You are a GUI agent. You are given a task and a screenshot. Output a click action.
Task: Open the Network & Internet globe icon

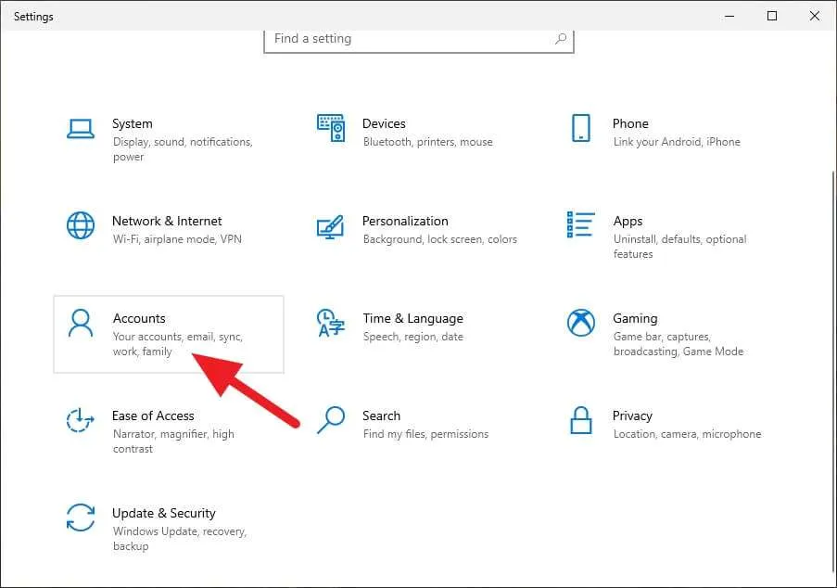pyautogui.click(x=81, y=225)
